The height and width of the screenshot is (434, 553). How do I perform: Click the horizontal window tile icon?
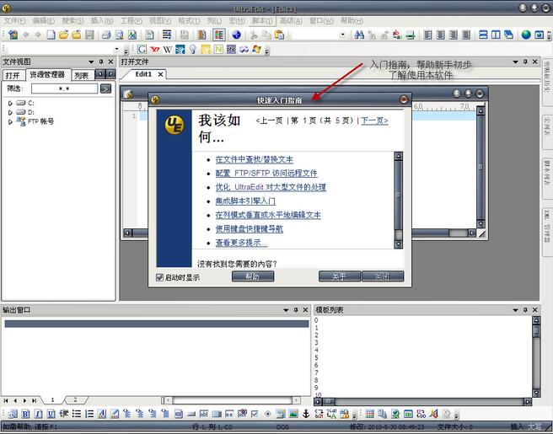tap(483, 35)
